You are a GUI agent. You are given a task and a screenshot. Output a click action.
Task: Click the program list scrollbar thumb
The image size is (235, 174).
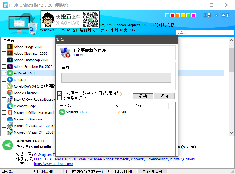pyautogui.click(x=231, y=60)
